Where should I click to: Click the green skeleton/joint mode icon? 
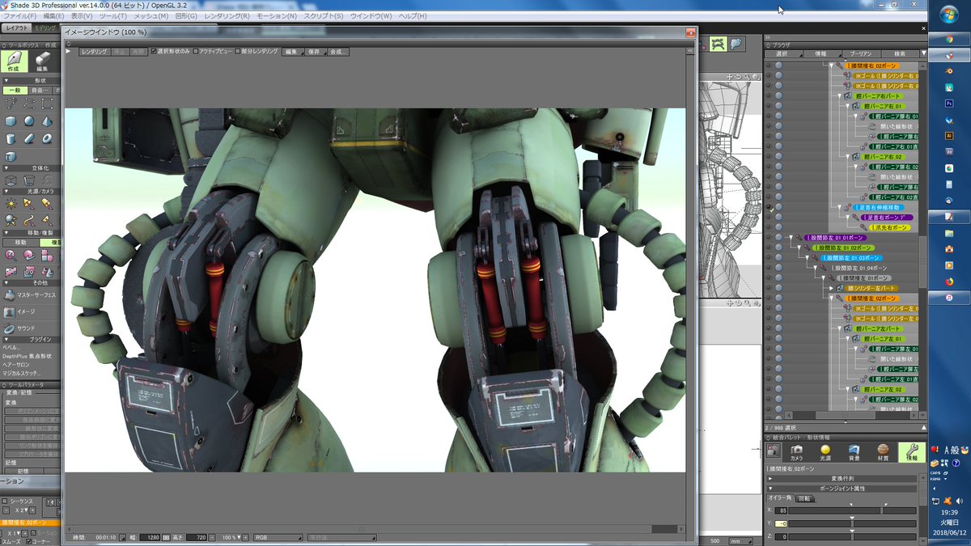click(718, 44)
